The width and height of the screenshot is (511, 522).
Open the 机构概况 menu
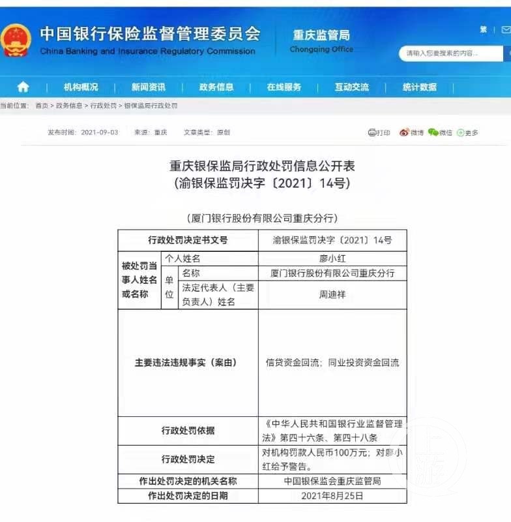(81, 87)
